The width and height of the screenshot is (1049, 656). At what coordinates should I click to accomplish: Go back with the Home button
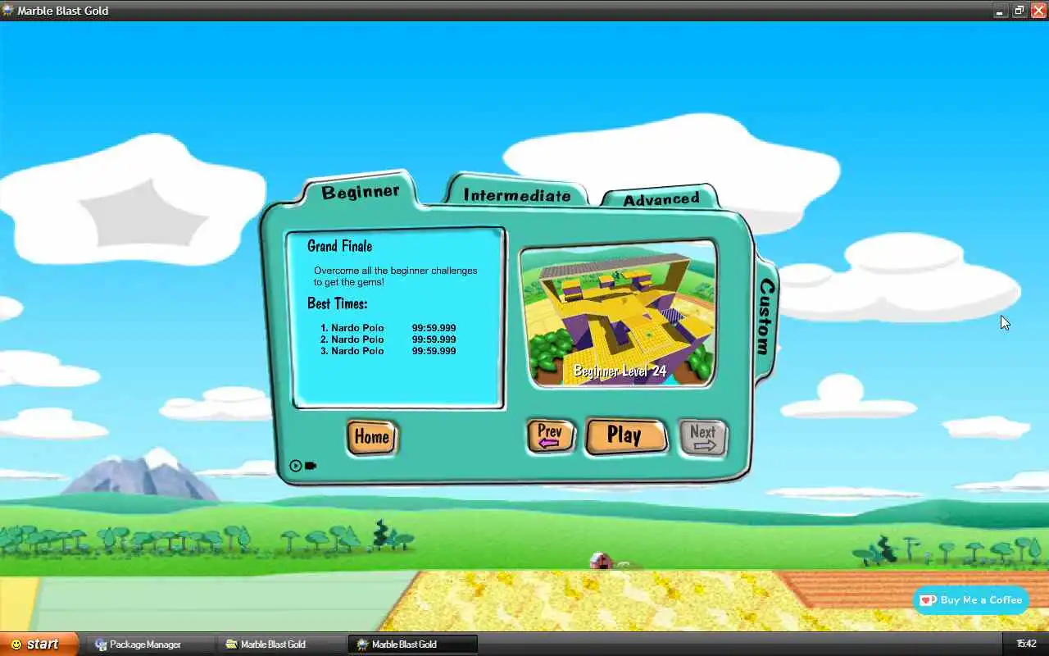tap(371, 437)
